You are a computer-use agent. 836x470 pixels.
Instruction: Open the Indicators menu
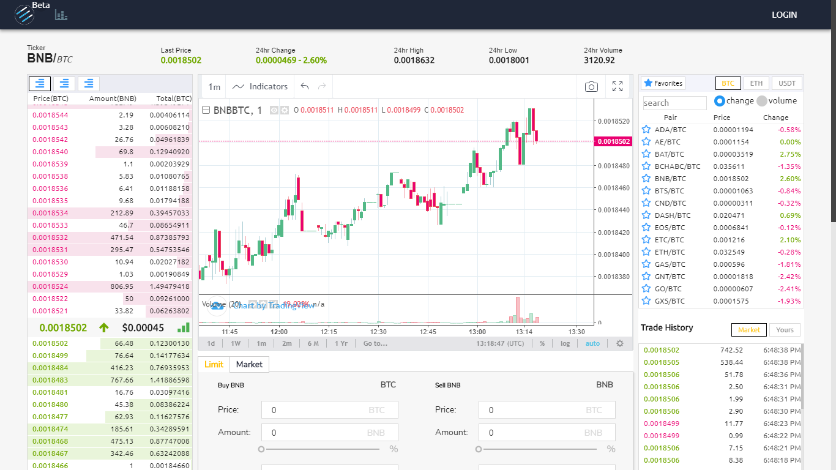260,87
